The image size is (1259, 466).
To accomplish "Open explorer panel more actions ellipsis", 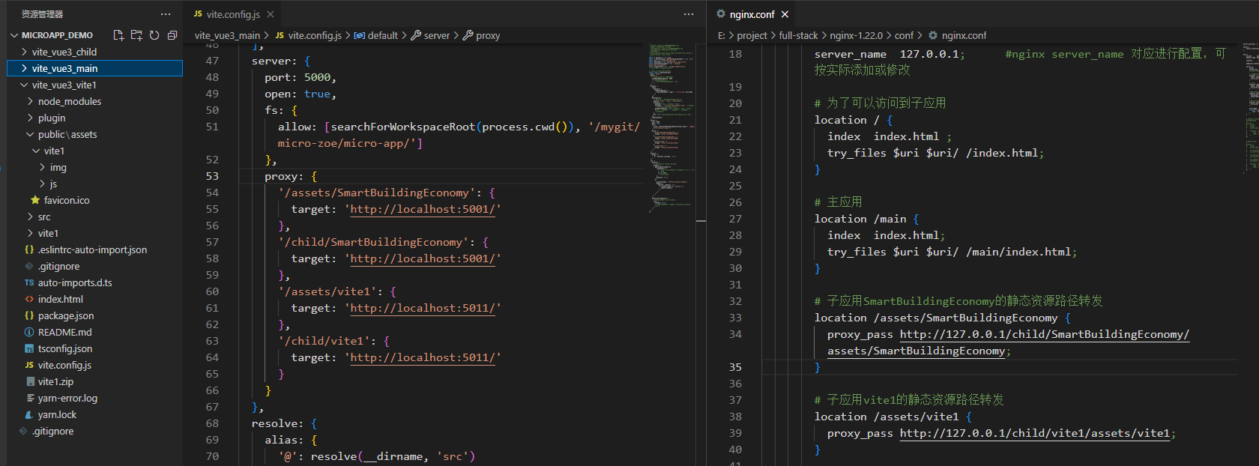I will click(x=166, y=14).
